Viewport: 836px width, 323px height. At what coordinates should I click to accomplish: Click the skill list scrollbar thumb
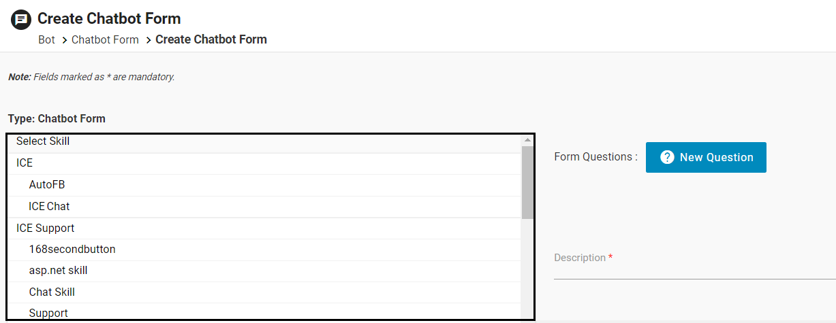(x=527, y=182)
